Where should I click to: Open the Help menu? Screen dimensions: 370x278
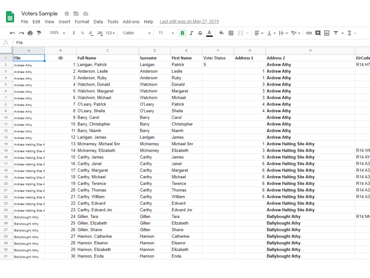click(x=148, y=22)
